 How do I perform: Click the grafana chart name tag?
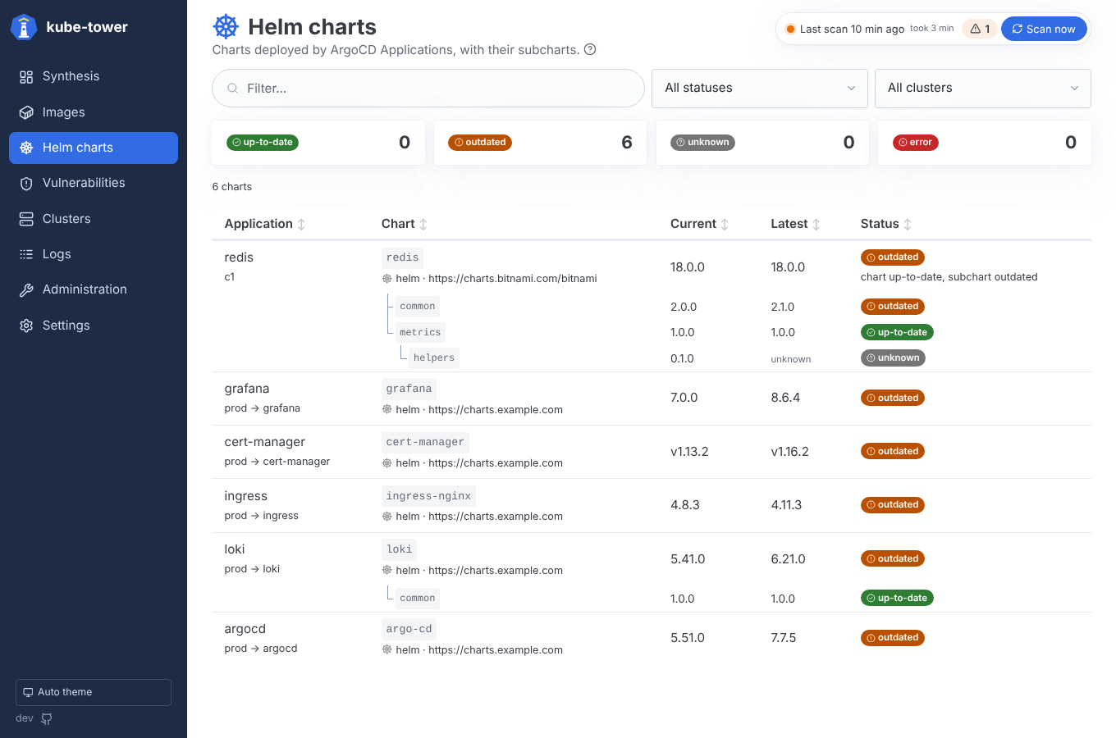pyautogui.click(x=409, y=389)
